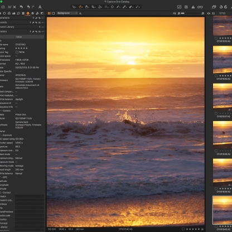Click the zoom out magnifier icon
This screenshot has height=232, width=232.
[x=178, y=13]
